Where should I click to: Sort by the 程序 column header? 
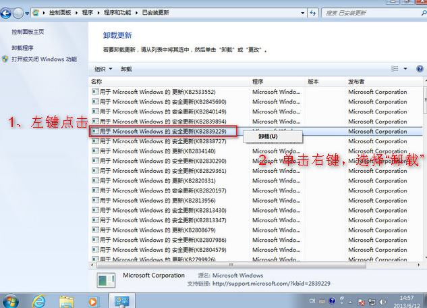click(x=277, y=82)
